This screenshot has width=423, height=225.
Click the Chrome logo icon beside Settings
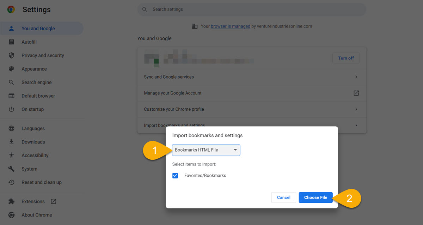pos(11,10)
